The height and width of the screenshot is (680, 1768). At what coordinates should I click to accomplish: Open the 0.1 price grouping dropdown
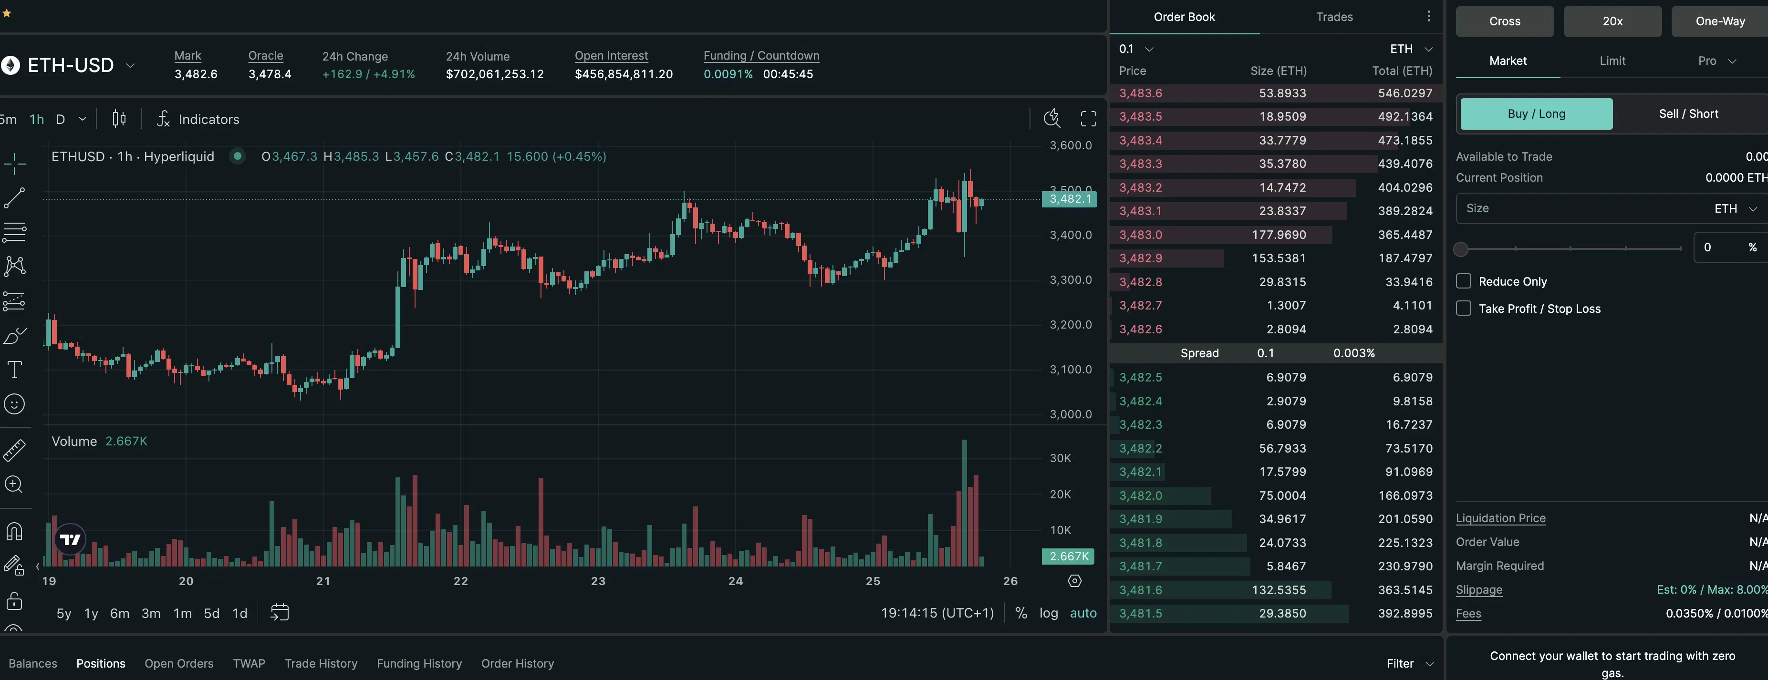tap(1136, 50)
